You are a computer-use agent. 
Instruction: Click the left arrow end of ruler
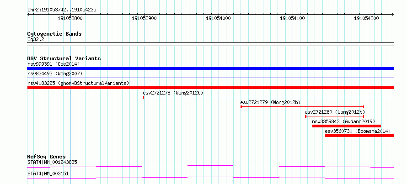coord(28,14)
